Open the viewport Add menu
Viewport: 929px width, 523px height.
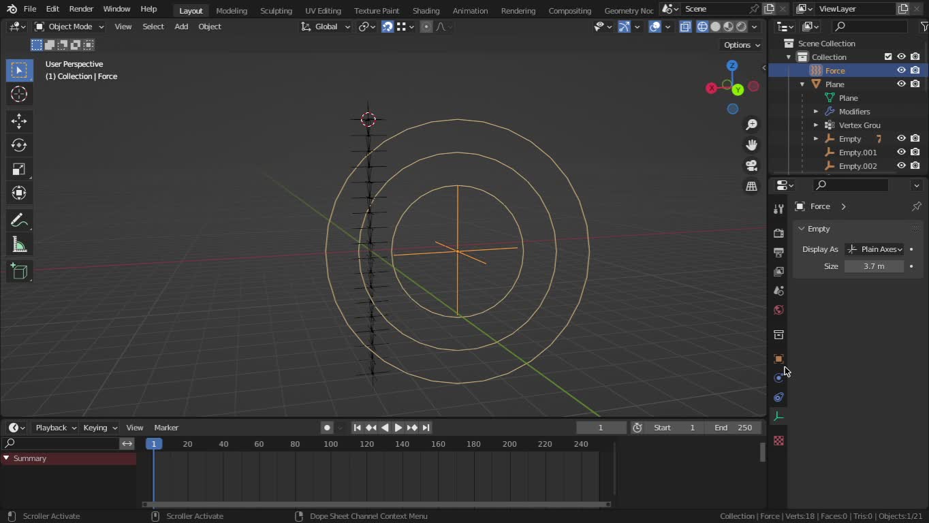[181, 27]
